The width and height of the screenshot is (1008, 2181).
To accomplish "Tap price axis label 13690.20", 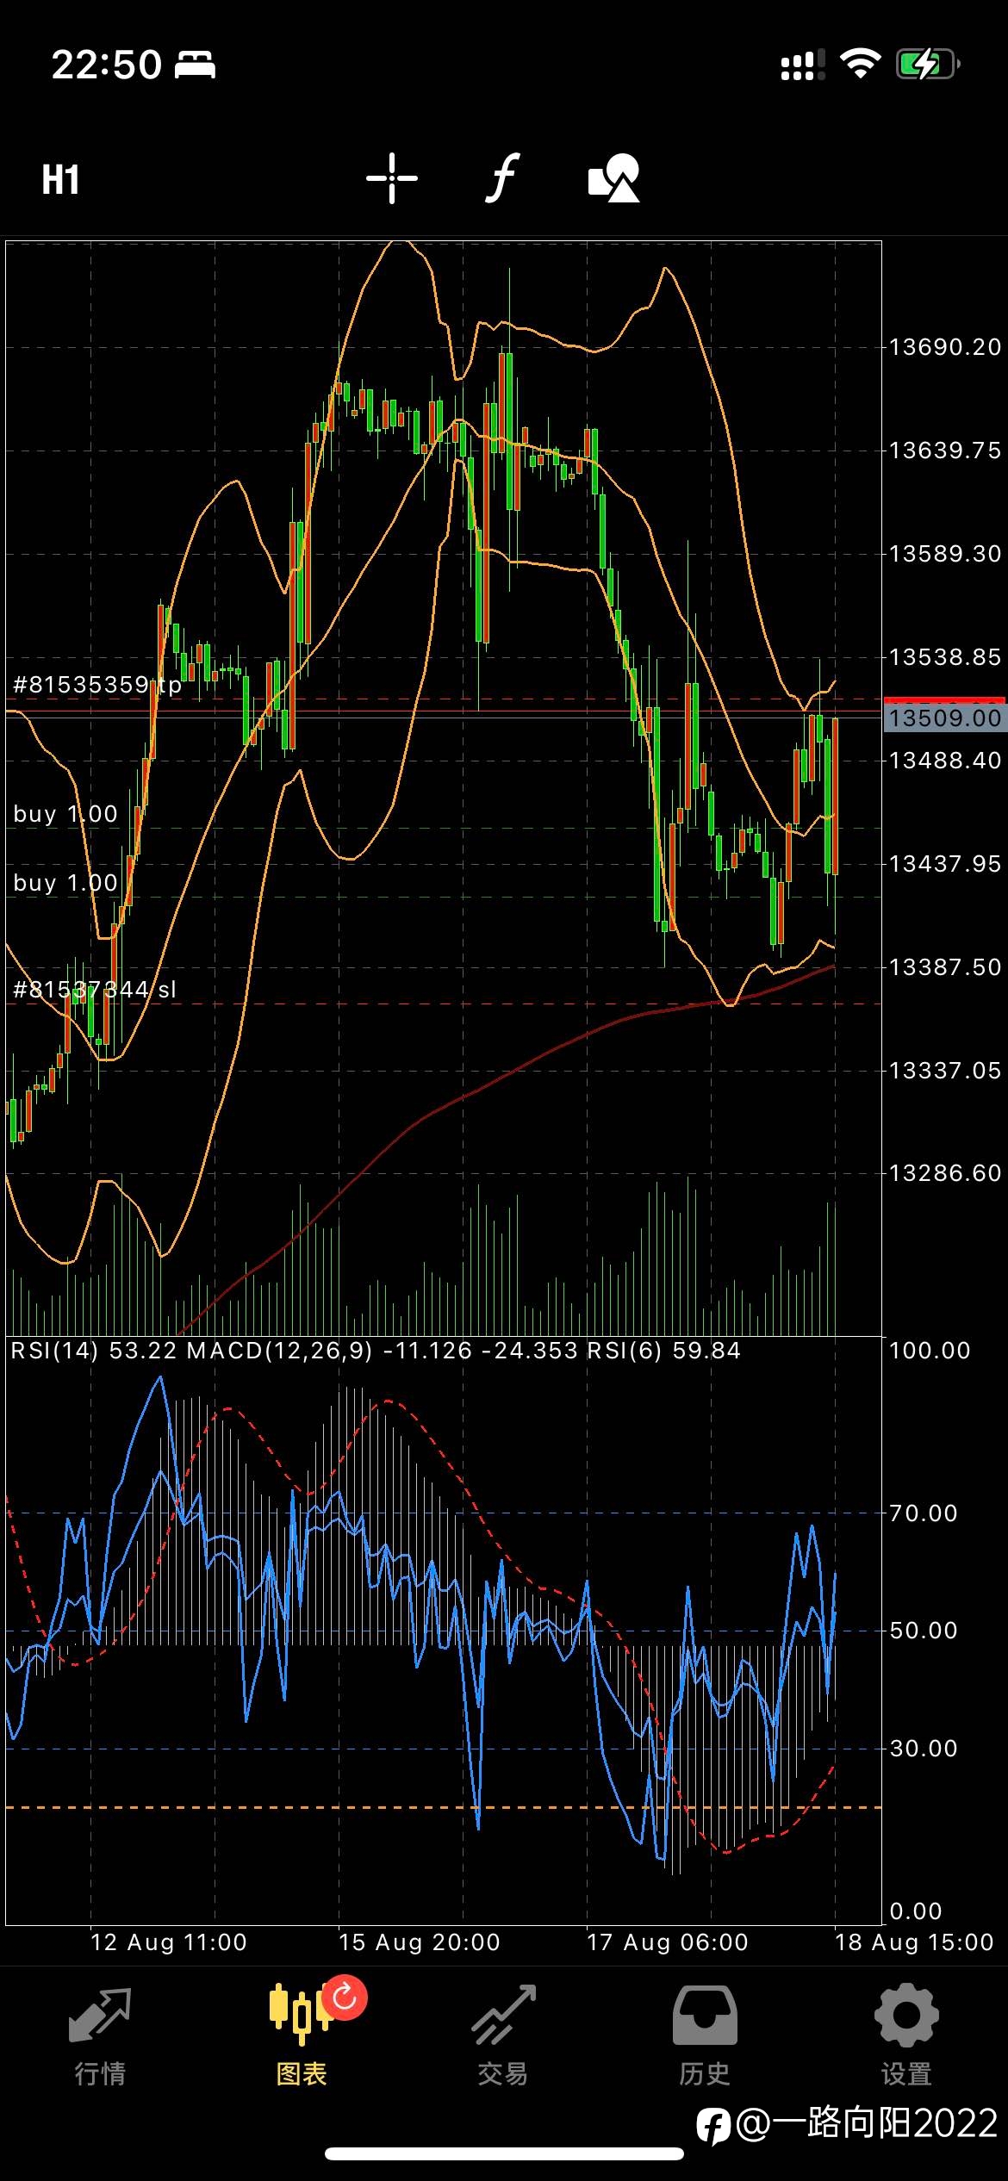I will point(945,347).
